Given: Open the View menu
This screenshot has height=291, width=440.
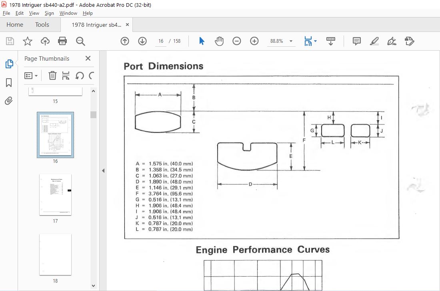Looking at the screenshot, I should 34,13.
